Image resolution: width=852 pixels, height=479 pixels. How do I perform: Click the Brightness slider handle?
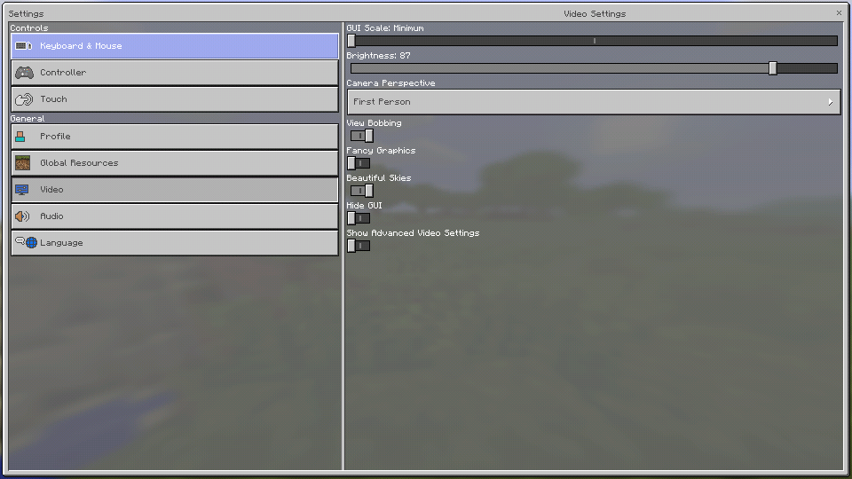coord(773,68)
